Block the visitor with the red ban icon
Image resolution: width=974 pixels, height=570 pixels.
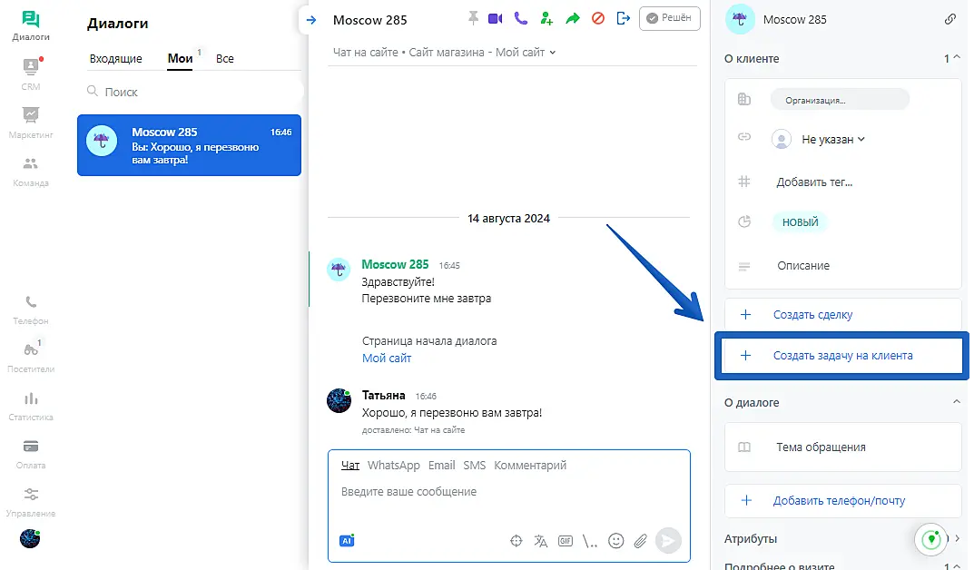[597, 18]
